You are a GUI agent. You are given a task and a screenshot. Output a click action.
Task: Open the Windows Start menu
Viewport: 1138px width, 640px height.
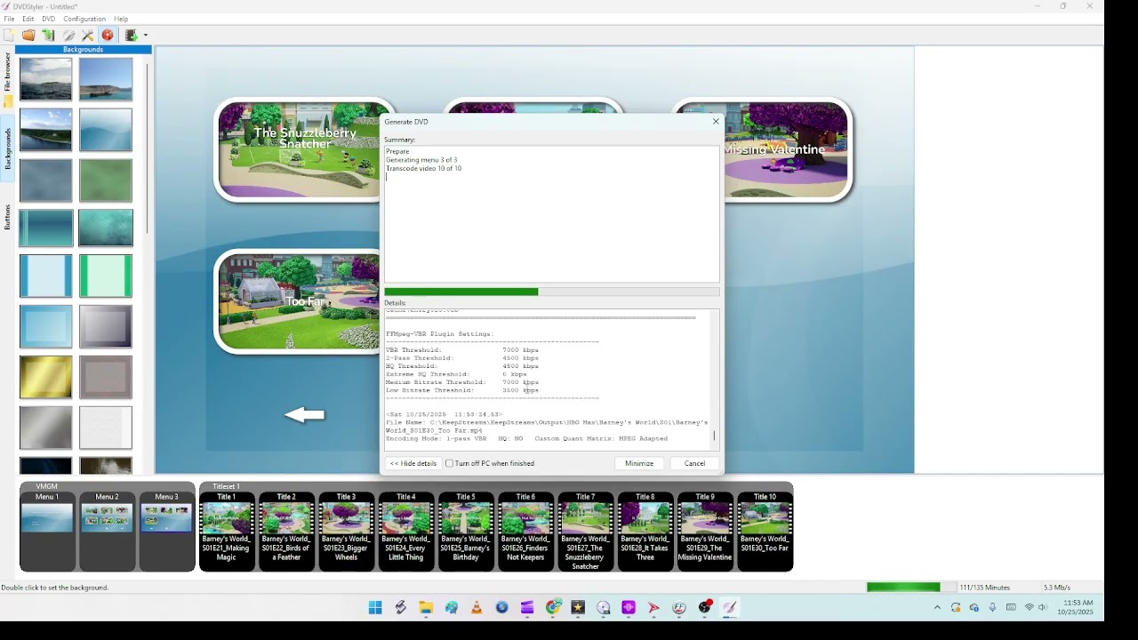pyautogui.click(x=375, y=608)
